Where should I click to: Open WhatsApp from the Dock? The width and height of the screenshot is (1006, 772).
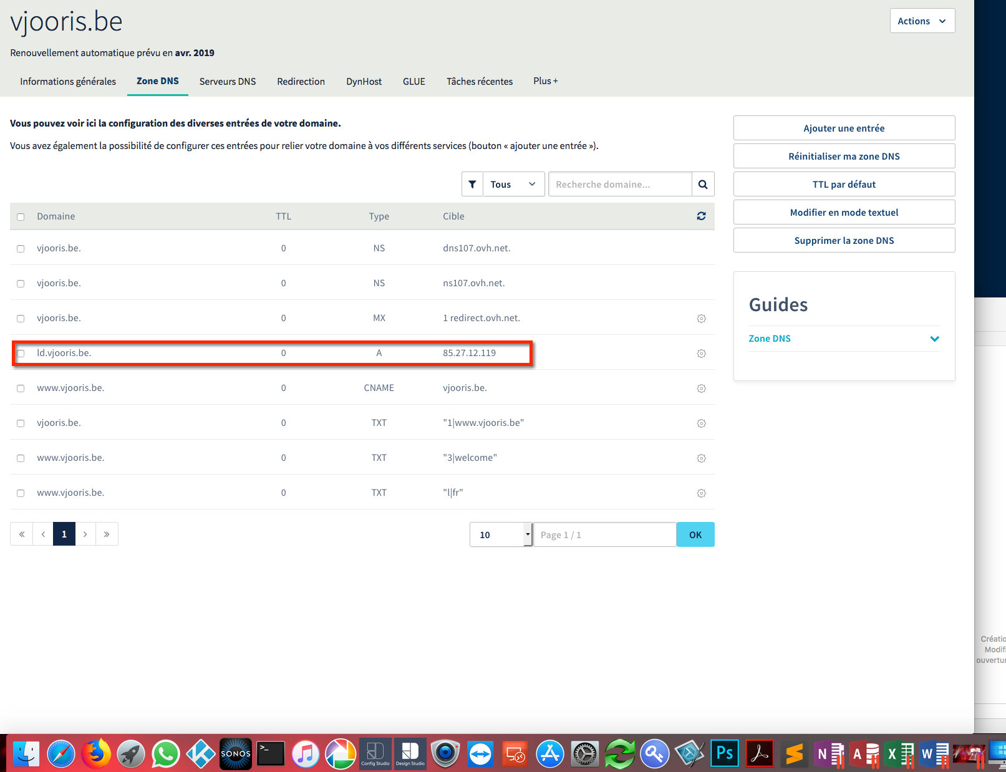(x=166, y=754)
